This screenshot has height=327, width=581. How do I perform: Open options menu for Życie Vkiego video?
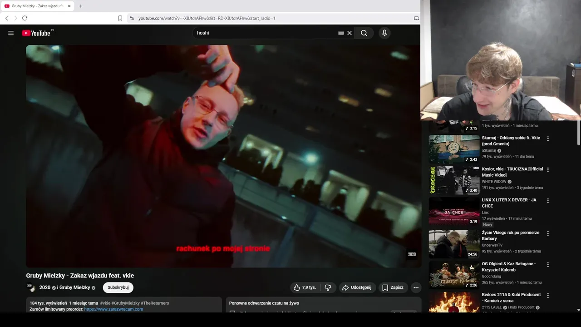coord(548,233)
